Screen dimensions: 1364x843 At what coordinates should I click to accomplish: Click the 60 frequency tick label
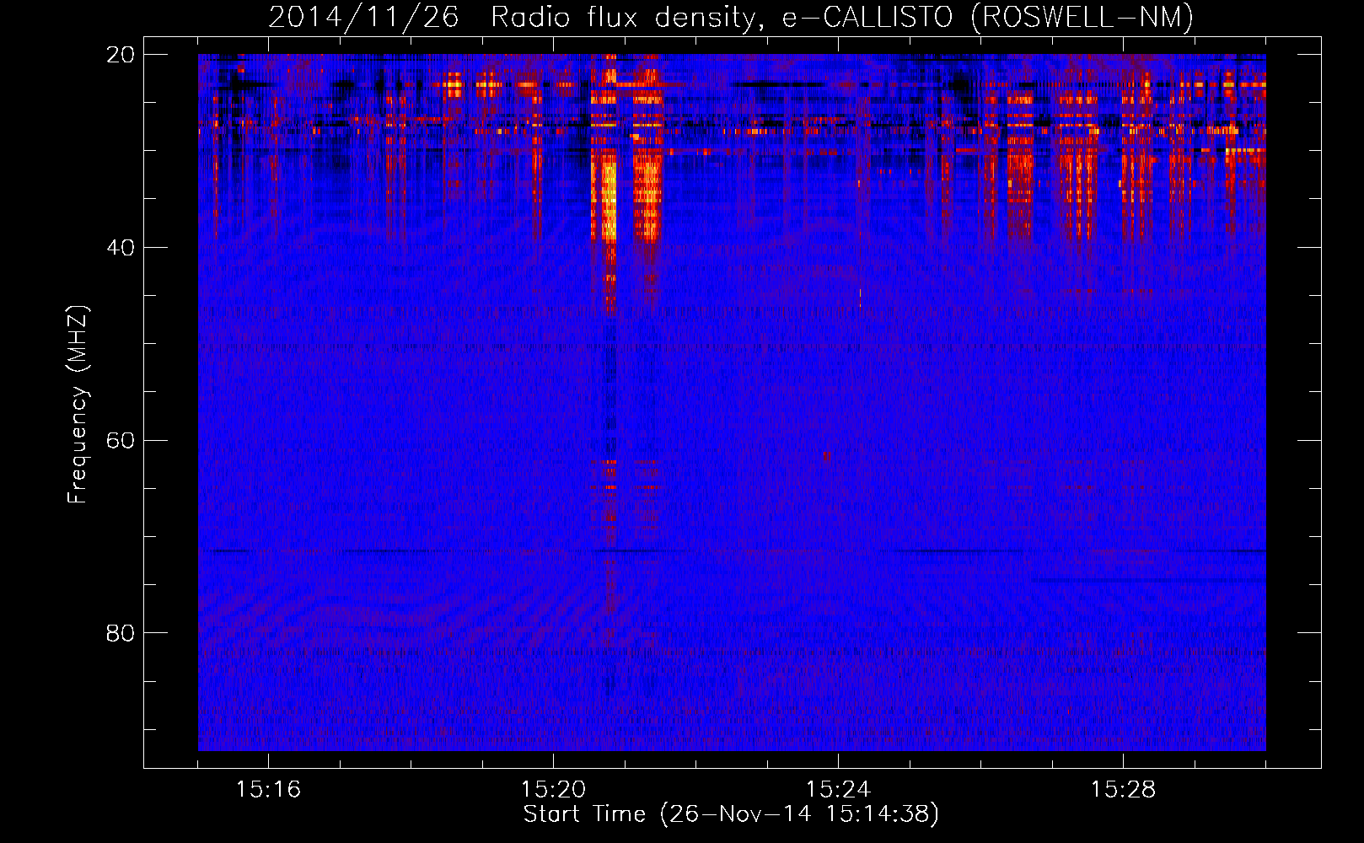(121, 440)
